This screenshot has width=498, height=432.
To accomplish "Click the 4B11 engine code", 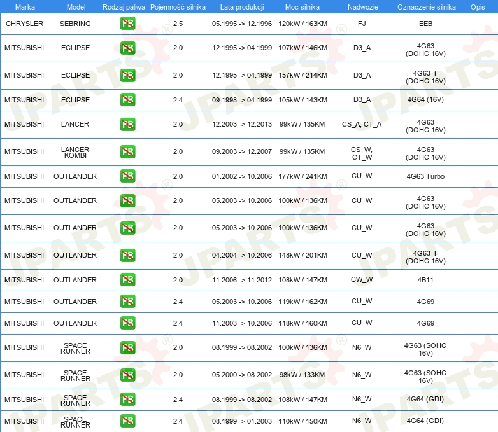I will (425, 280).
